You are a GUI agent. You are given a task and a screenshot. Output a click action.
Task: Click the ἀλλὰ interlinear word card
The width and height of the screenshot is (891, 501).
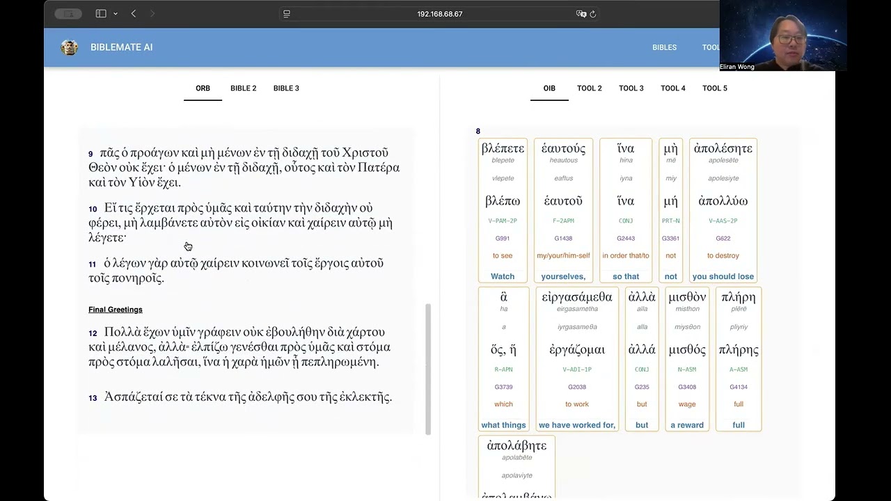642,359
